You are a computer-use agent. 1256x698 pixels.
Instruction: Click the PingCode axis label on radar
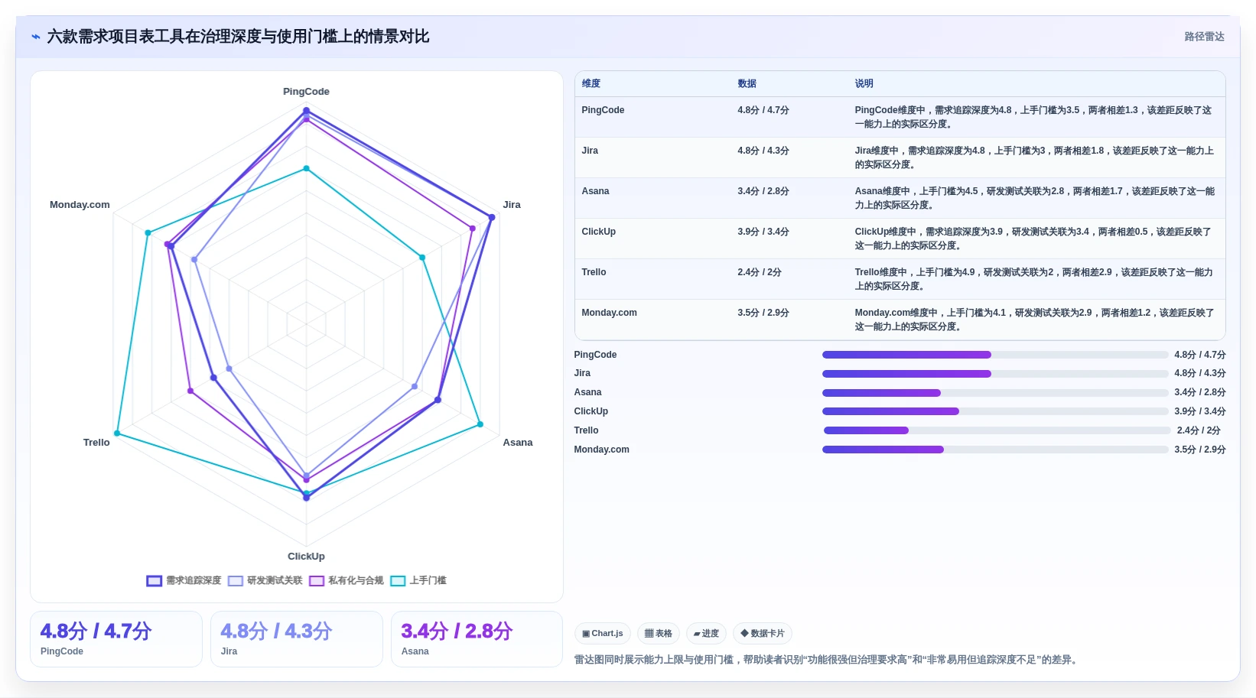pos(306,92)
